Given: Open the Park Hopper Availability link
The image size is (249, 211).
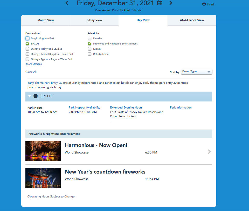Looking at the screenshot, I should click(84, 107).
